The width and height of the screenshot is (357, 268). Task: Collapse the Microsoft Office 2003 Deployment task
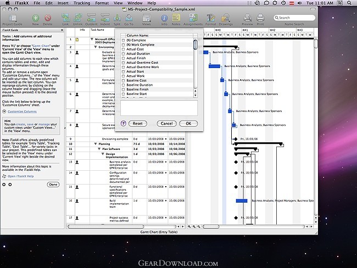[x=92, y=40]
